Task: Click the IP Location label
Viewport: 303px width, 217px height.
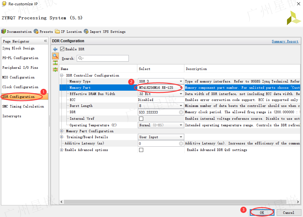Action: click(x=71, y=32)
